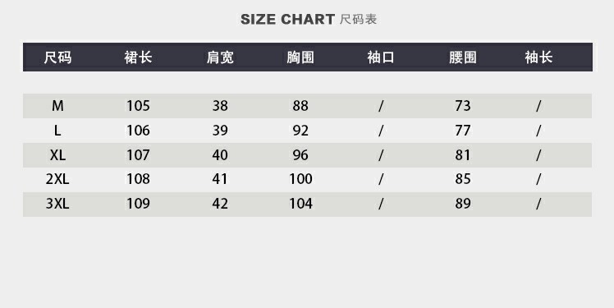The width and height of the screenshot is (614, 308).
Task: Click waist value 73
Action: pyautogui.click(x=463, y=106)
